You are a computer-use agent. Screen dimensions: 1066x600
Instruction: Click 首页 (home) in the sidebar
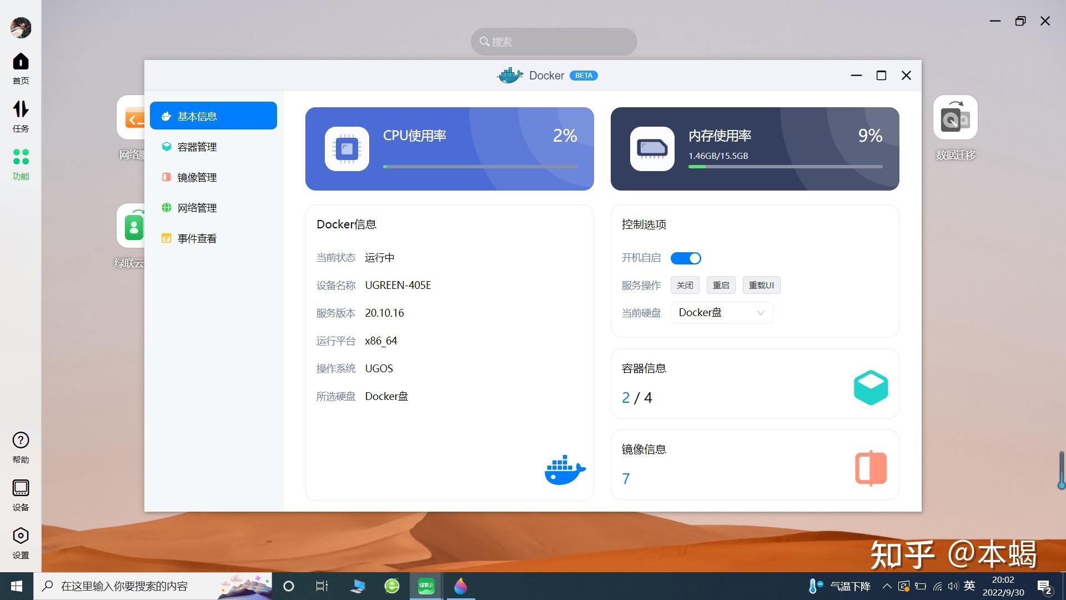click(x=20, y=68)
